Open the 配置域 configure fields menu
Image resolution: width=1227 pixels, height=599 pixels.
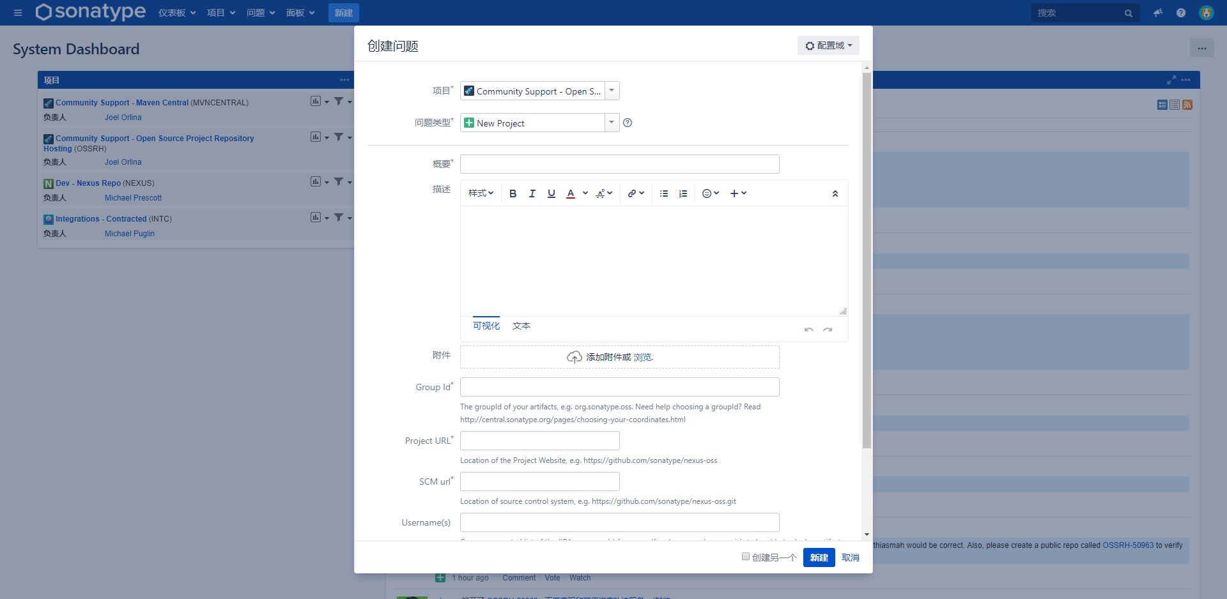828,45
